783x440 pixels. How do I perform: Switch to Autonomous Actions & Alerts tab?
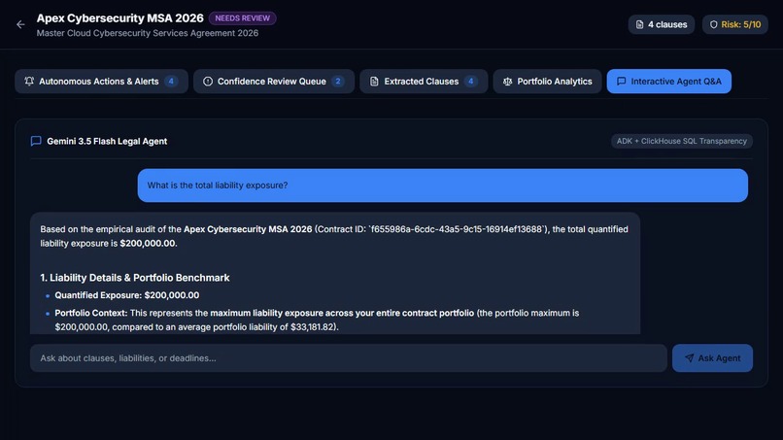[x=101, y=82]
